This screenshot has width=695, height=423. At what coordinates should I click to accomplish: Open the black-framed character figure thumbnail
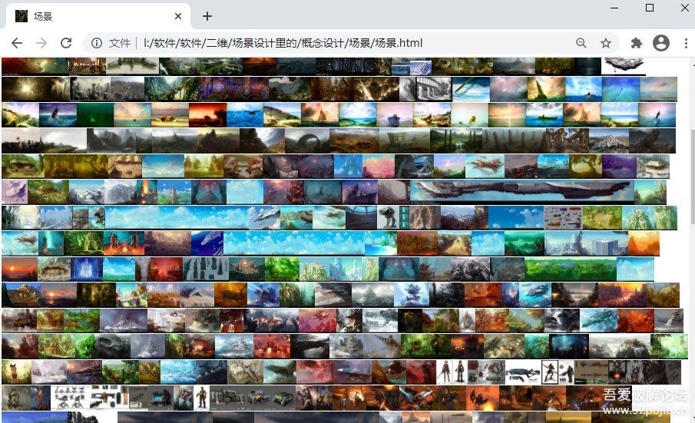tap(549, 372)
